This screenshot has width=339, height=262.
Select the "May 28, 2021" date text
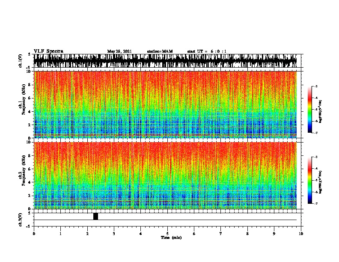click(x=119, y=51)
